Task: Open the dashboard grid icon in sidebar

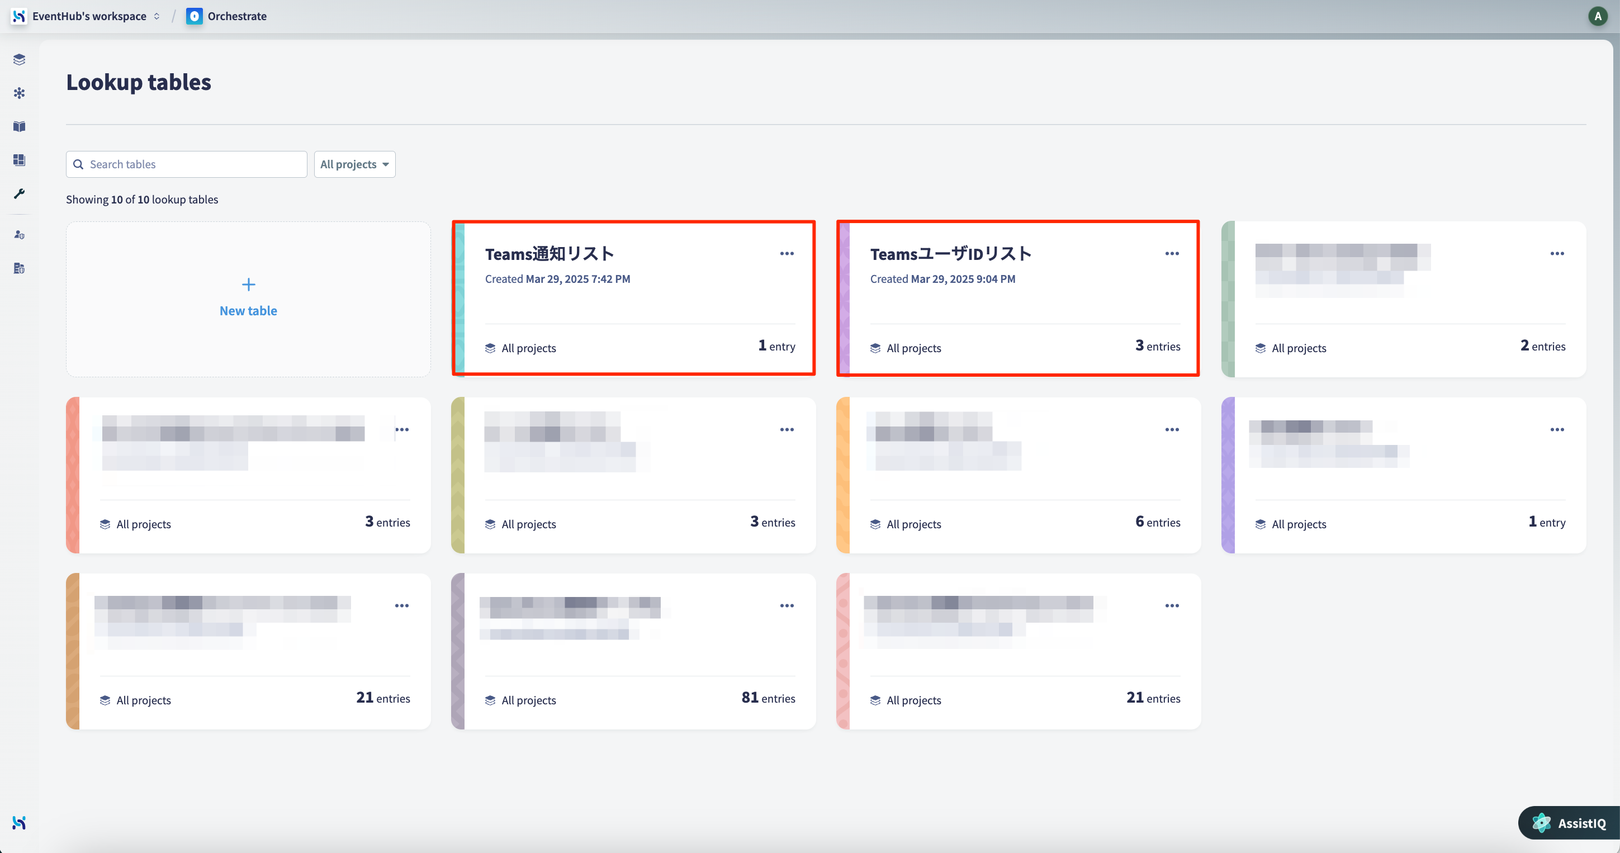Action: click(x=20, y=160)
